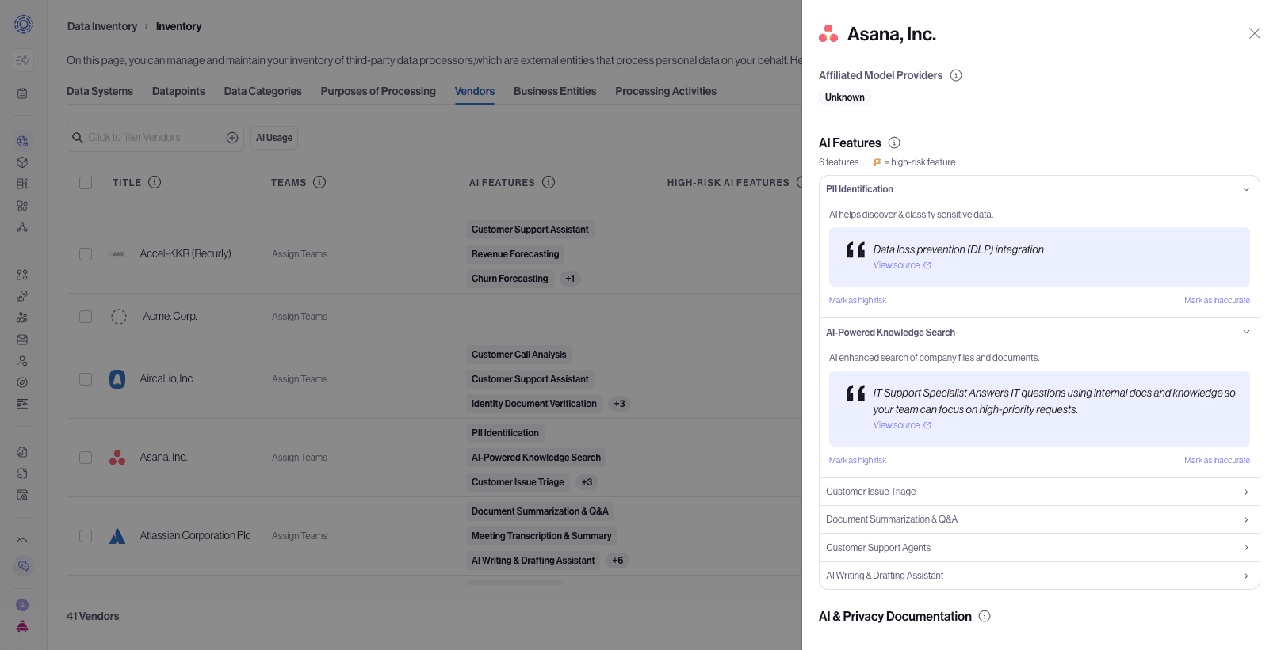1277x650 pixels.
Task: Open the database tree sidebar icon
Action: click(22, 184)
